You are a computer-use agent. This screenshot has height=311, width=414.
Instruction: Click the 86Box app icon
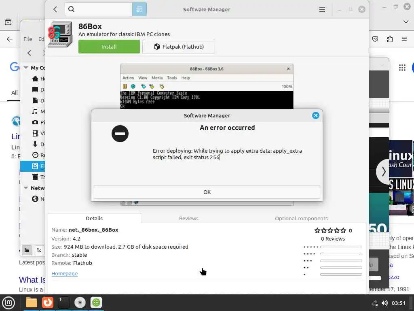(60, 35)
